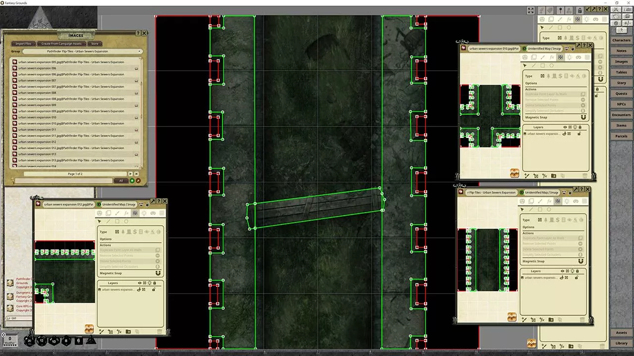Click the edit list pencil in Images window

[x=138, y=181]
